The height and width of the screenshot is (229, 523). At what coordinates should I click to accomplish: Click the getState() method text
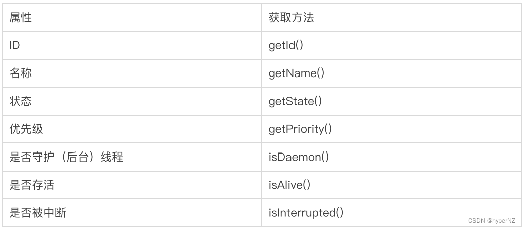point(295,101)
